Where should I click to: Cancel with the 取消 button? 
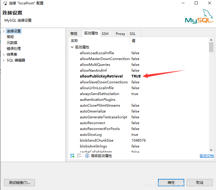200,182
